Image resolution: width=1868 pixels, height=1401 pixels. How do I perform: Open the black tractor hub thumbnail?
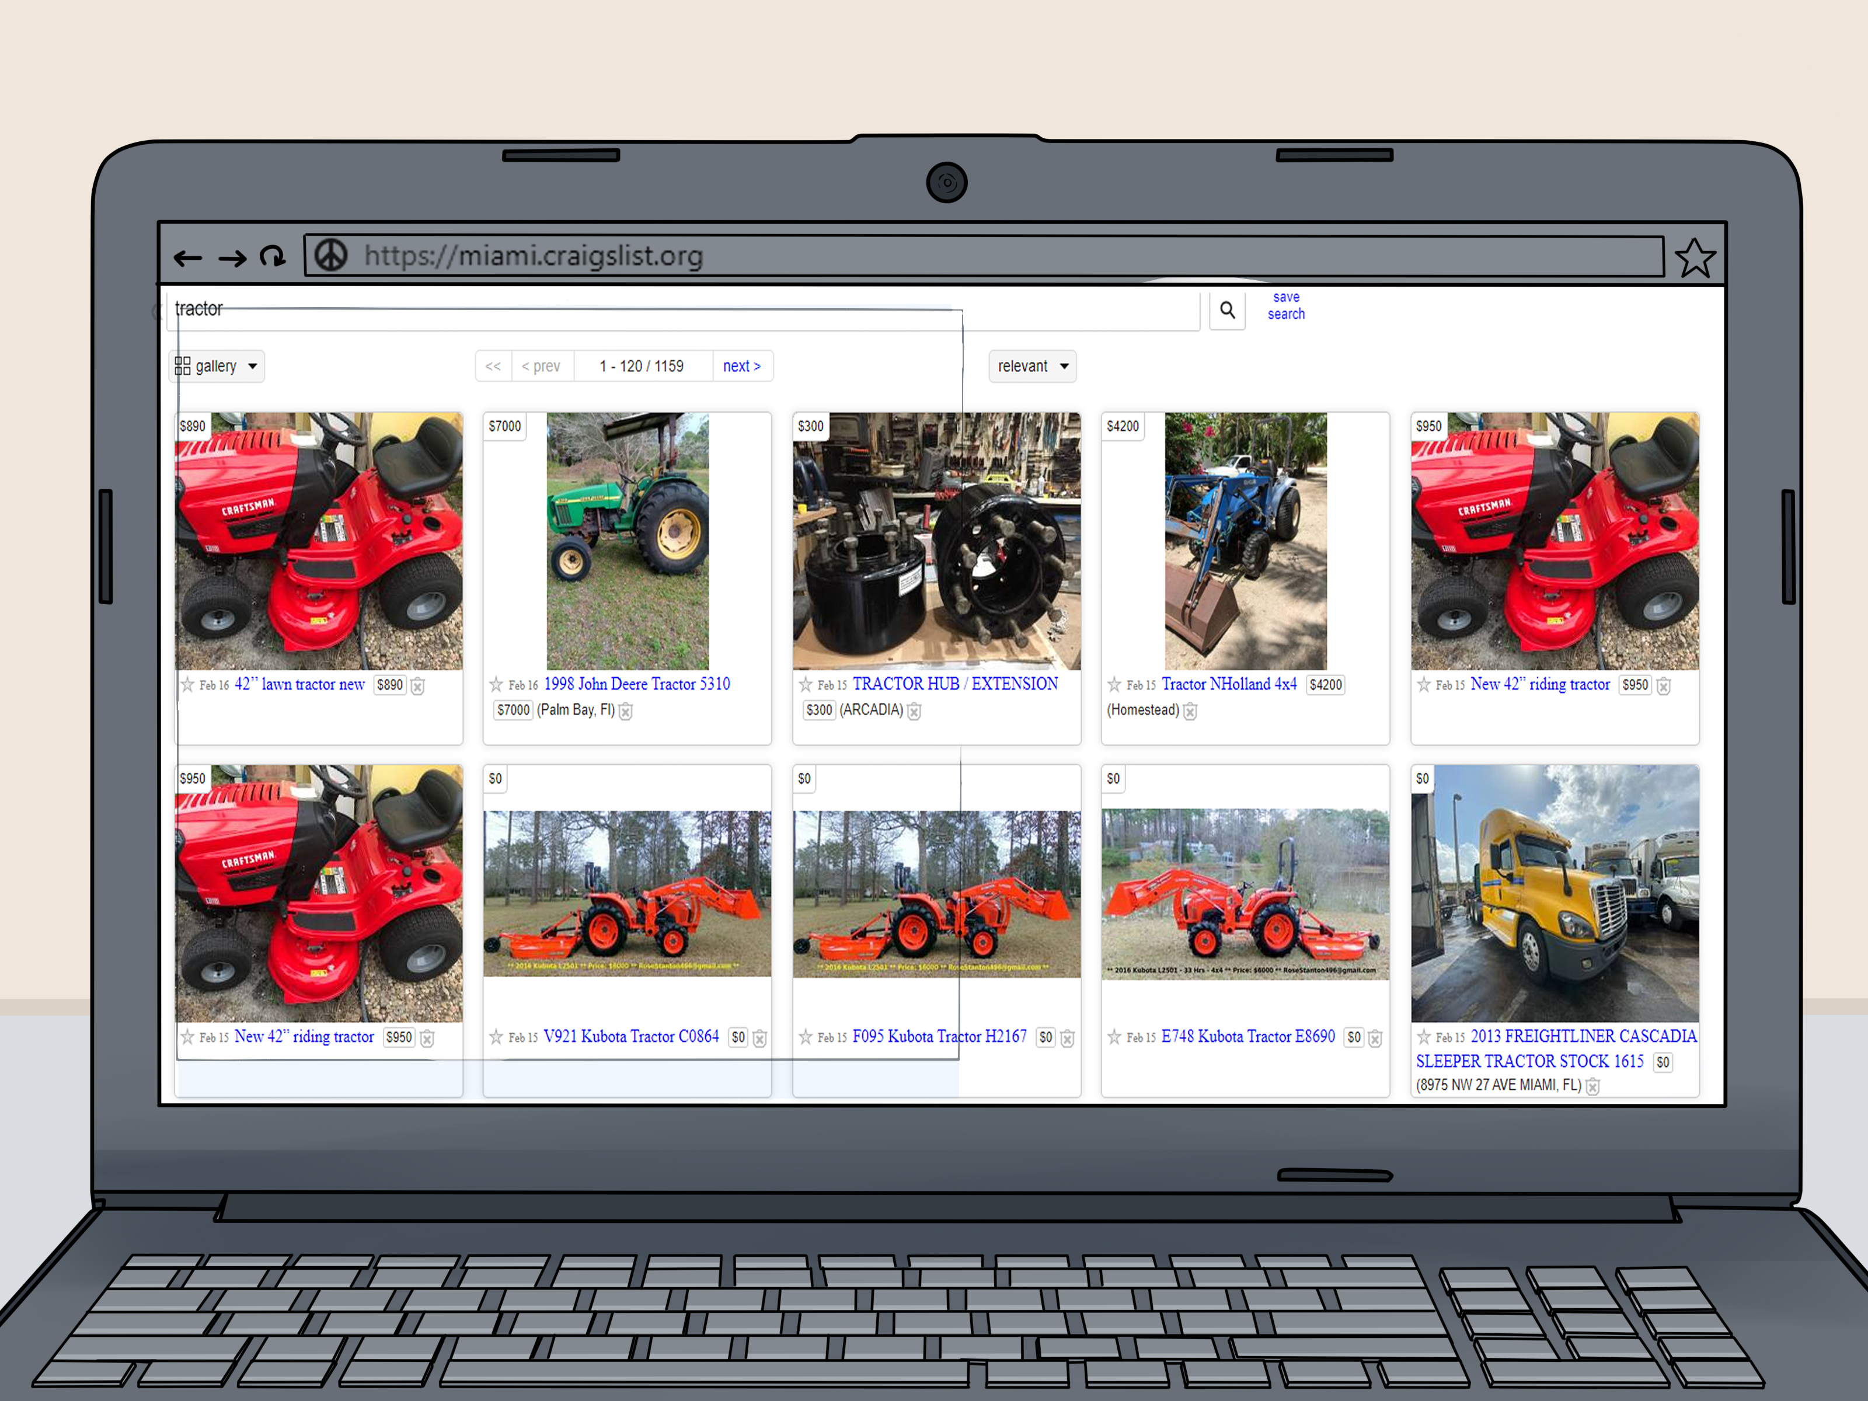(x=936, y=541)
